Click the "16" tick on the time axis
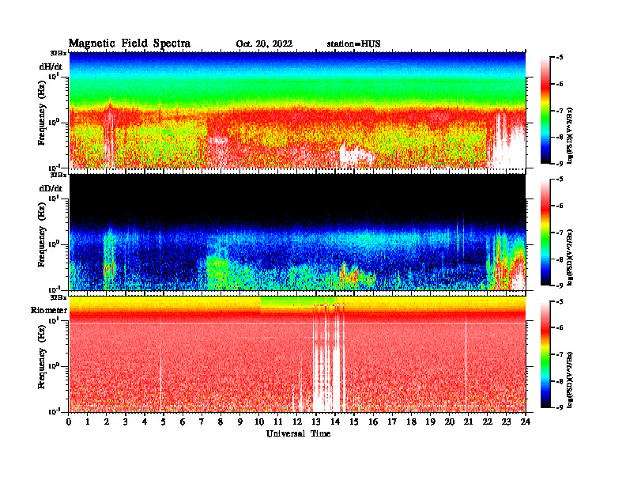The image size is (626, 484). click(x=373, y=422)
